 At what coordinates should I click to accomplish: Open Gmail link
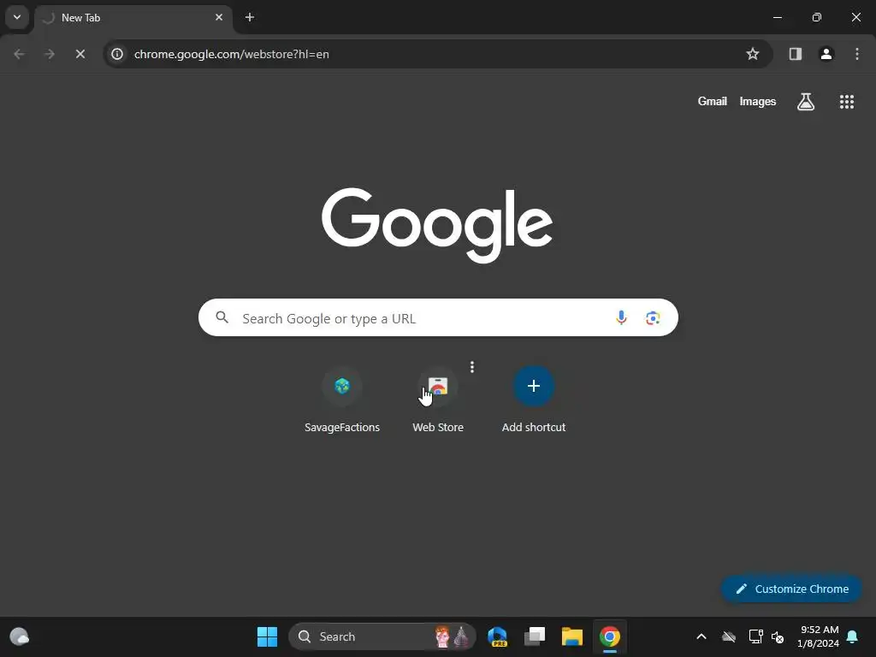point(713,102)
